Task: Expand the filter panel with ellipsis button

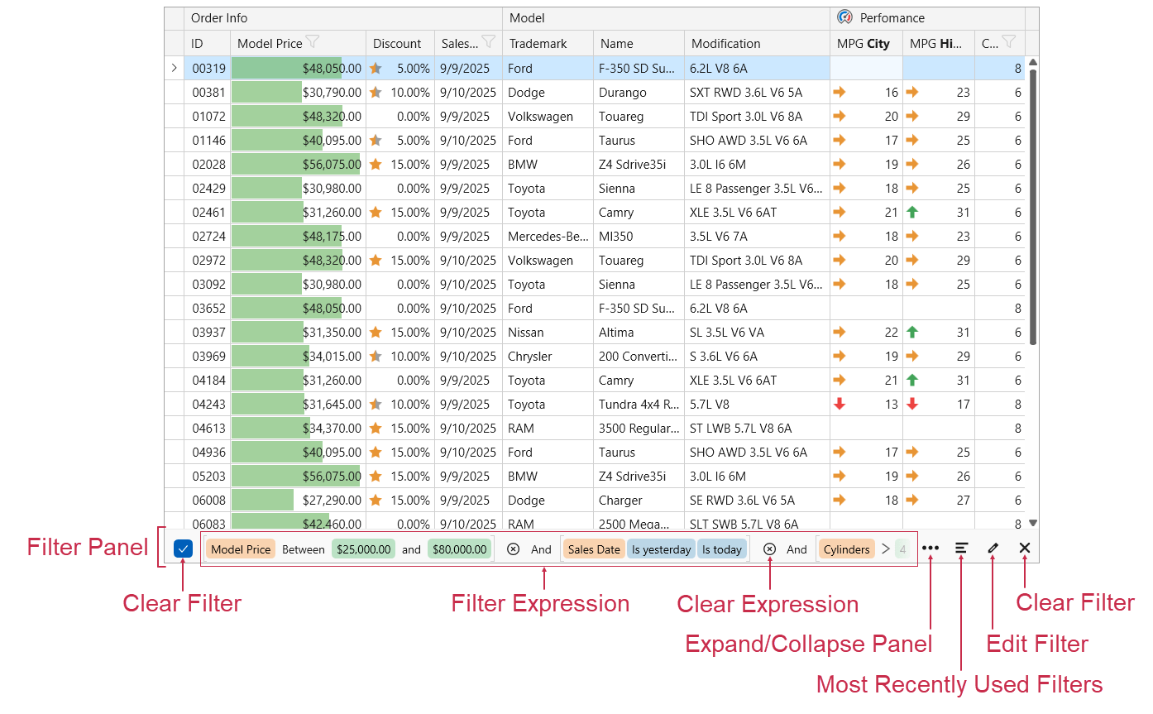Action: click(x=931, y=548)
